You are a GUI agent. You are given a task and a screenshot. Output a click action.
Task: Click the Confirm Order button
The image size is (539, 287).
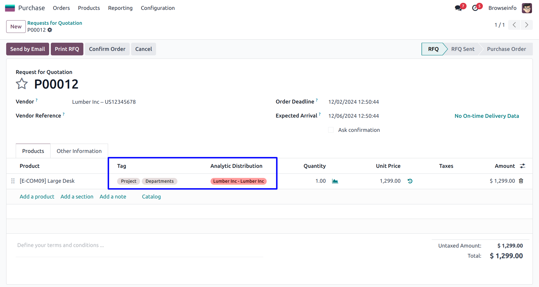(x=107, y=49)
